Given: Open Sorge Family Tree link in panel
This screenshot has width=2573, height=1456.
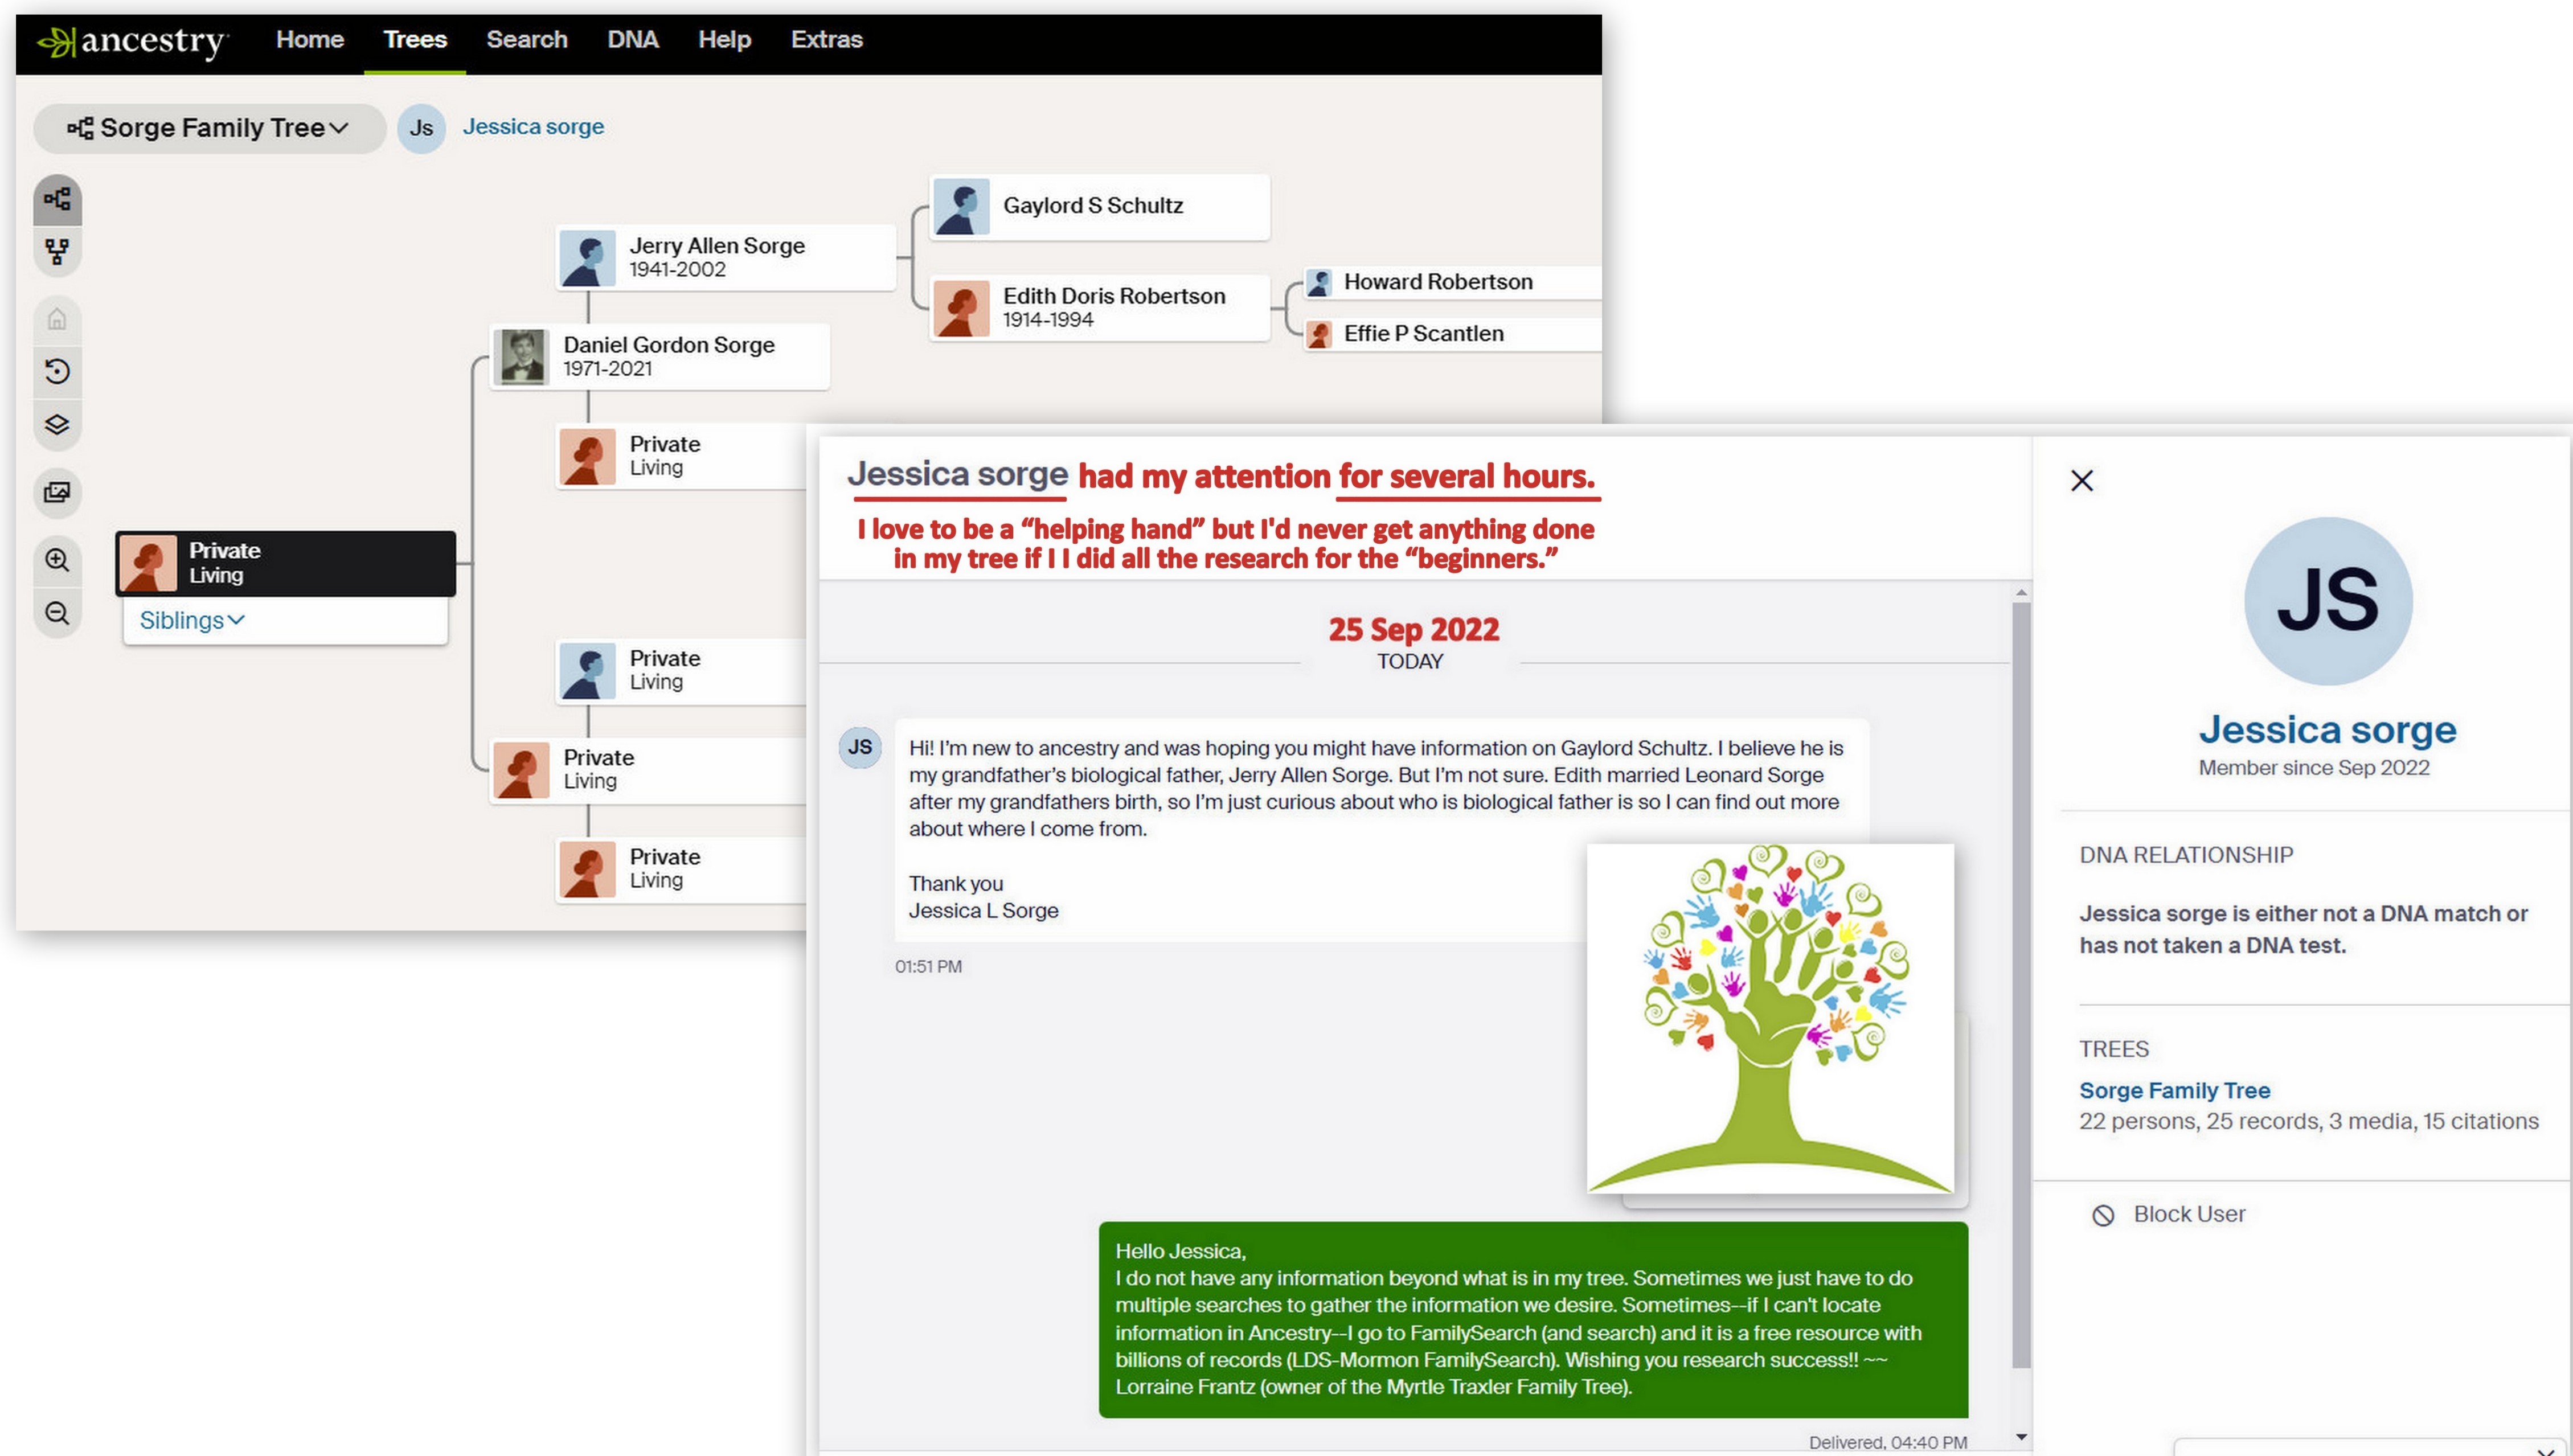Looking at the screenshot, I should pyautogui.click(x=2174, y=1090).
